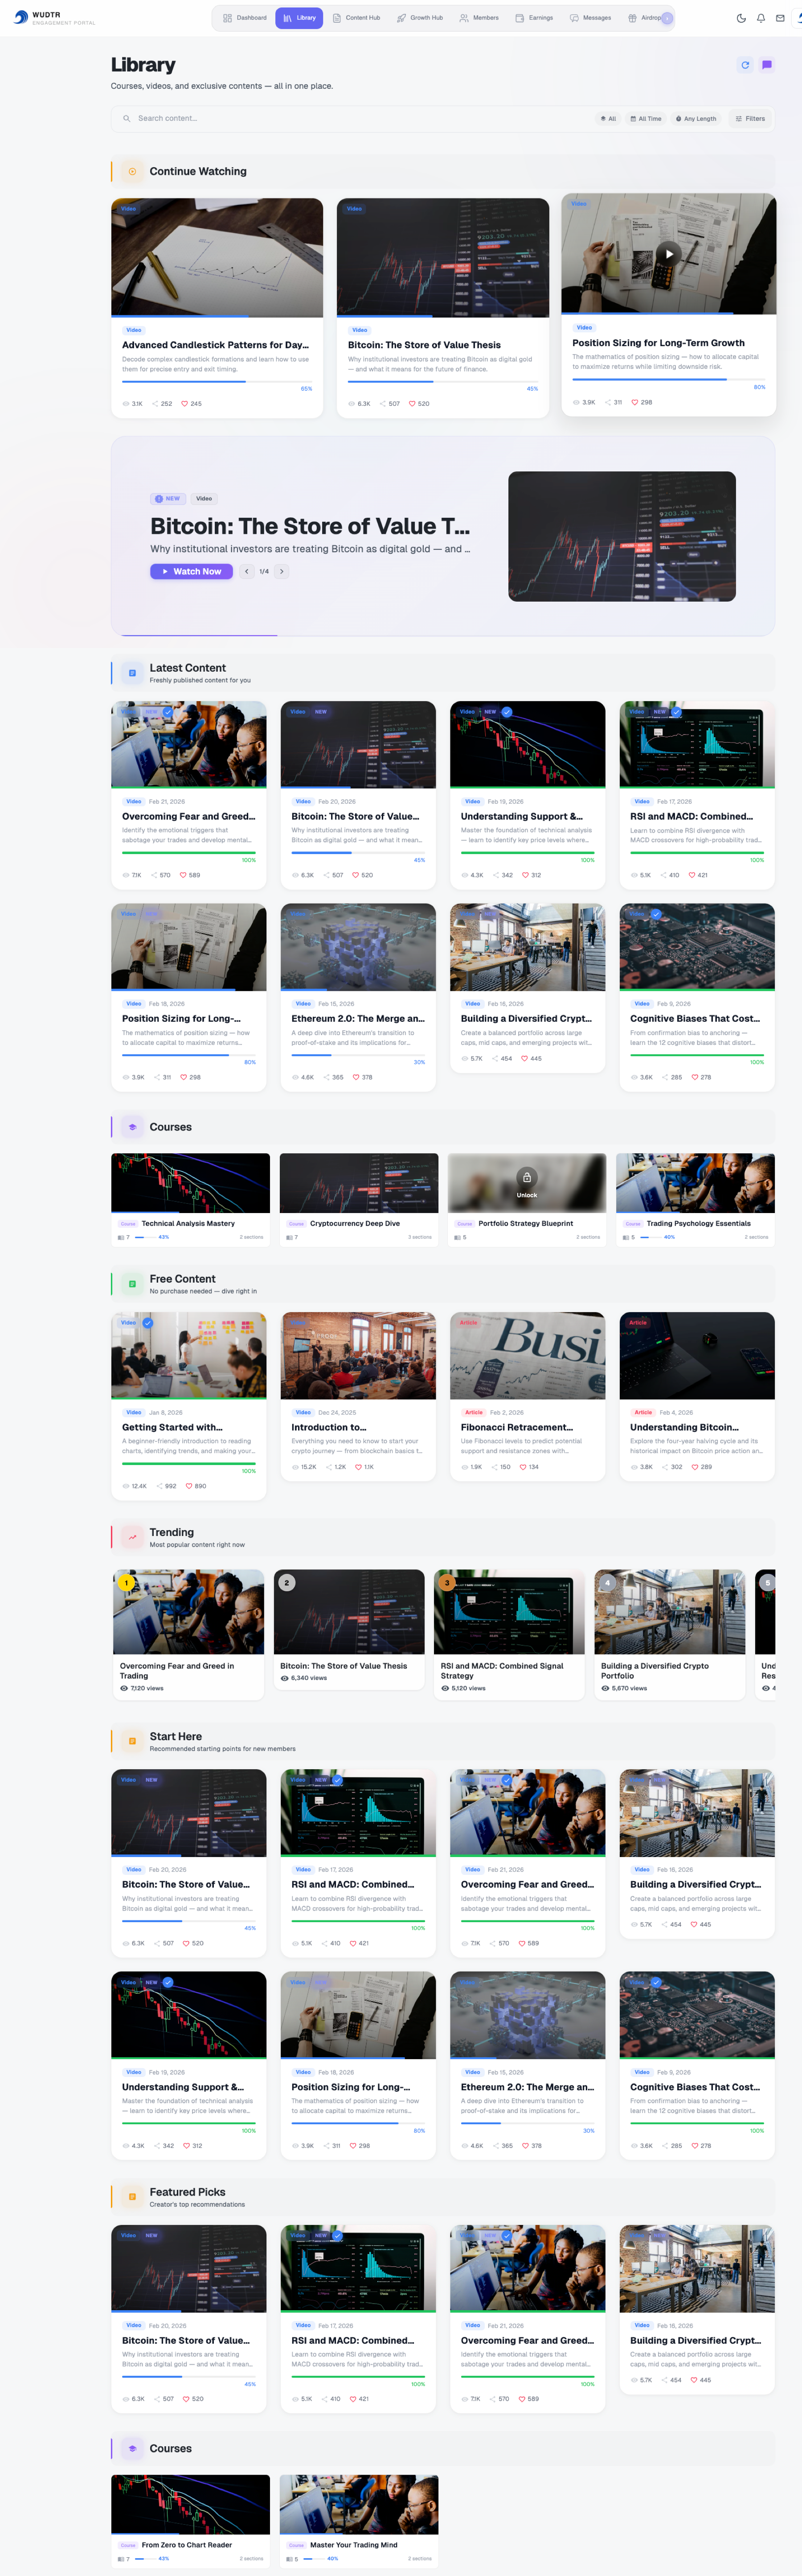Image resolution: width=802 pixels, height=2576 pixels.
Task: Click progress bar on Technical Analysis Mastery course
Action: 145,1237
